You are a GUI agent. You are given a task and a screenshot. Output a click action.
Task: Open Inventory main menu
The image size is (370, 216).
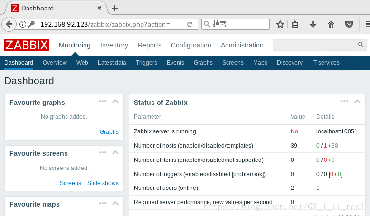pyautogui.click(x=114, y=45)
